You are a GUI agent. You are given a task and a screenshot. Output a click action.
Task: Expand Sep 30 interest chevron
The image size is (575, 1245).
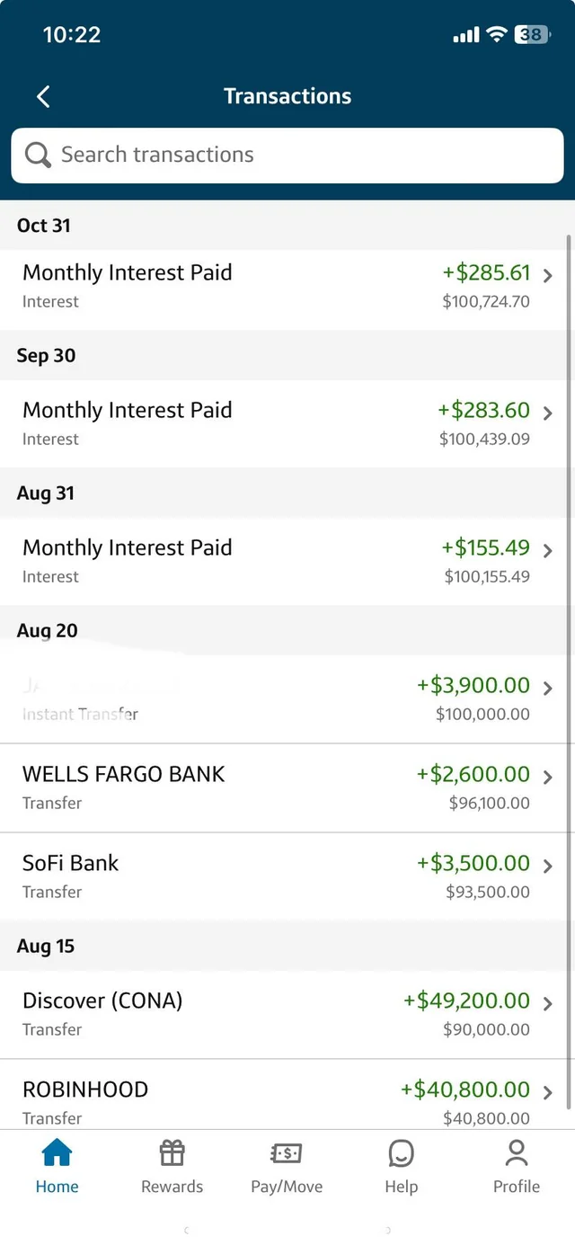548,414
